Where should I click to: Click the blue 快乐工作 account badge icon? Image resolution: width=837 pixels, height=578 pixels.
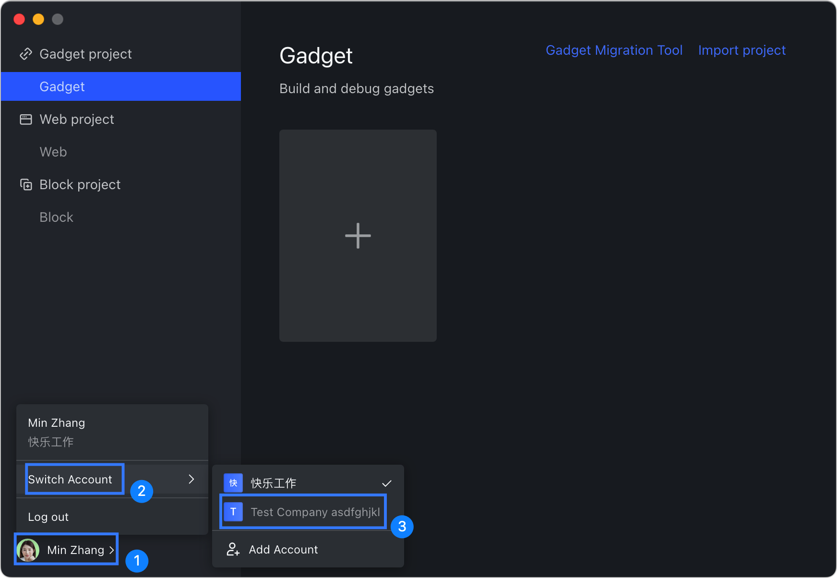pyautogui.click(x=233, y=483)
